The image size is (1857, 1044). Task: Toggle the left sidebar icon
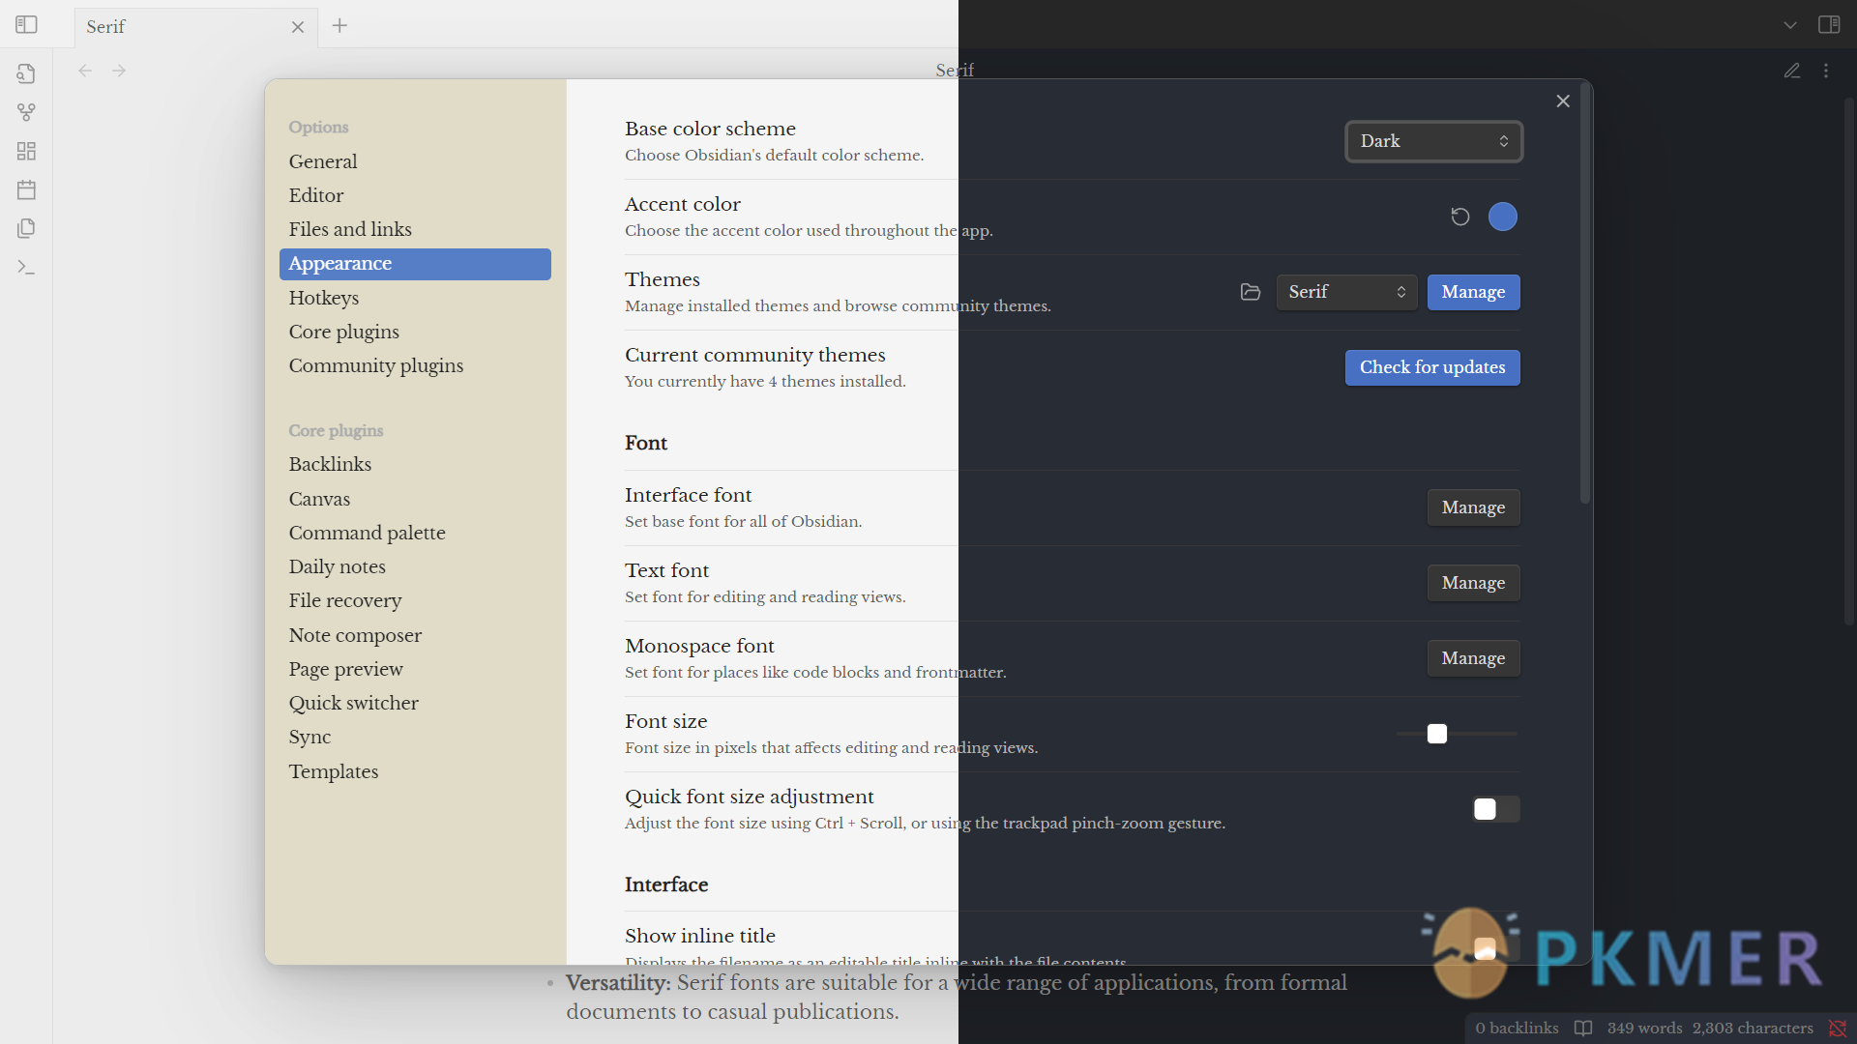tap(26, 25)
